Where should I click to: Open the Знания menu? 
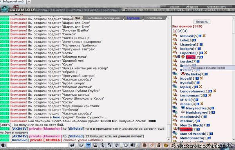[174, 7]
